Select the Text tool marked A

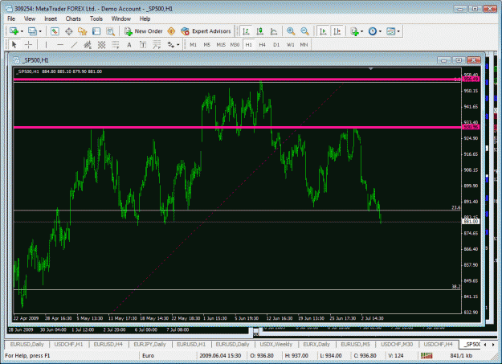click(x=129, y=45)
